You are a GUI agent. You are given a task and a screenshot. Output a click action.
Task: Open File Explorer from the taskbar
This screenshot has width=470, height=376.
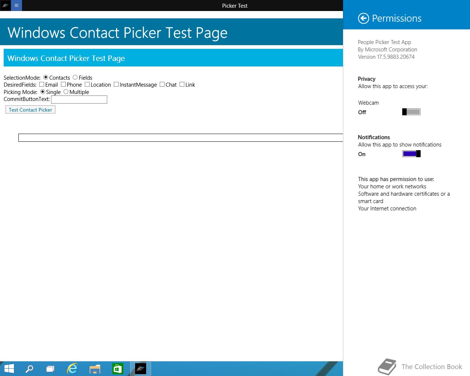tap(95, 369)
